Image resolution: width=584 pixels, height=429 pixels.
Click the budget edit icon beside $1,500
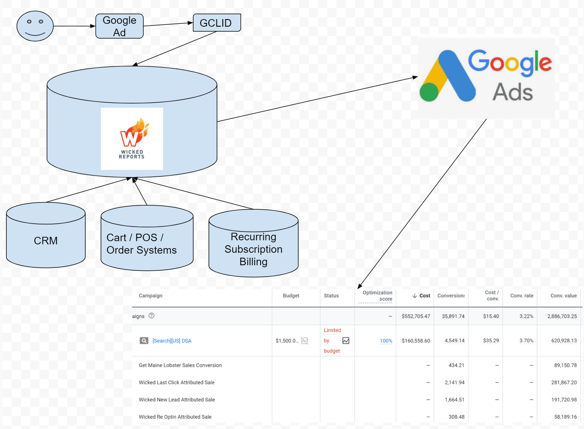[x=305, y=341]
